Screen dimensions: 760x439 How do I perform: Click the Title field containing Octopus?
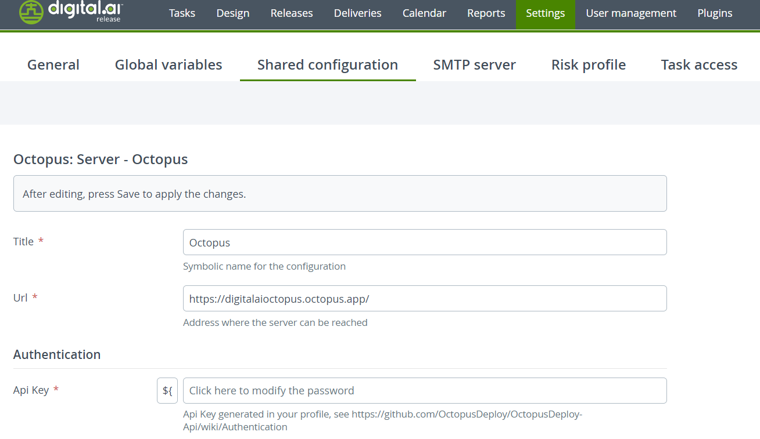pos(425,242)
